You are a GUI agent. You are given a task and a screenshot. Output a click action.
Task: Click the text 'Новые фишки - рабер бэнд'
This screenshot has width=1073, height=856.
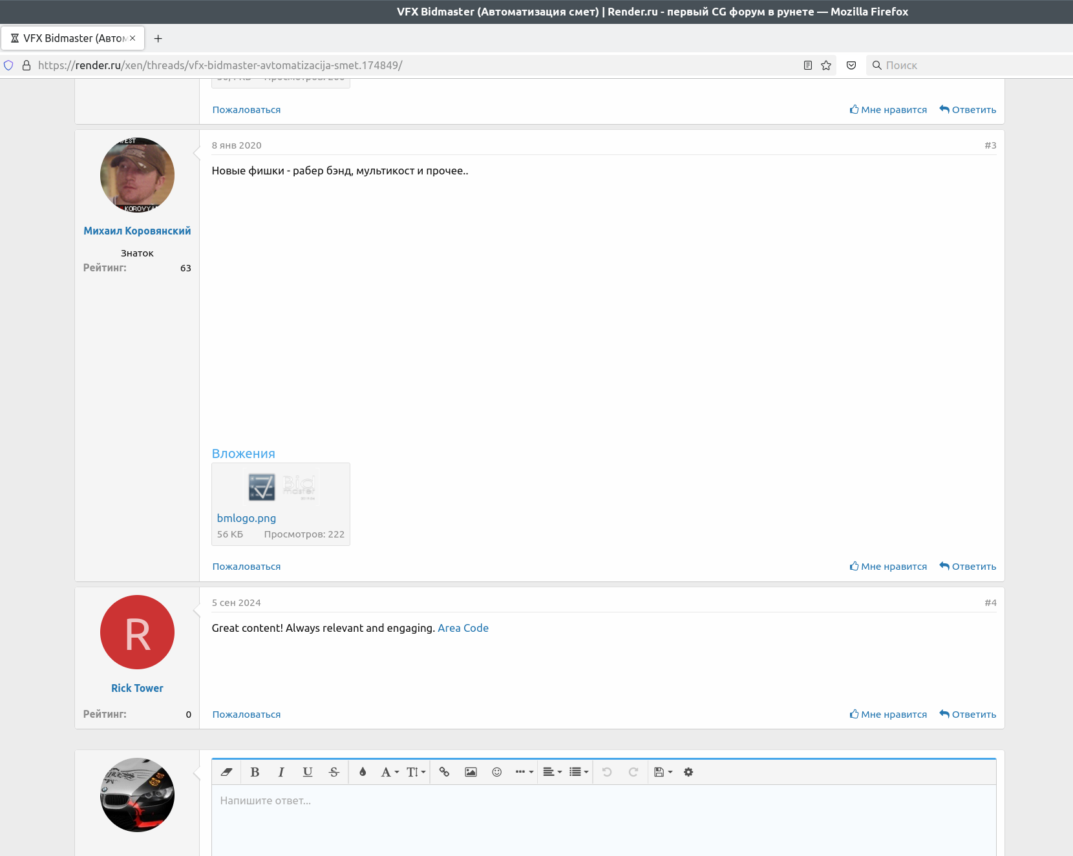tap(282, 171)
